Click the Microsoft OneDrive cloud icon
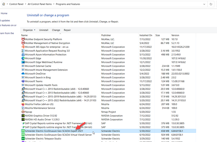The height and width of the screenshot is (142, 217). pyautogui.click(x=23, y=74)
